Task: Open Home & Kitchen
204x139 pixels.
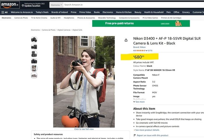Action: tap(124, 12)
